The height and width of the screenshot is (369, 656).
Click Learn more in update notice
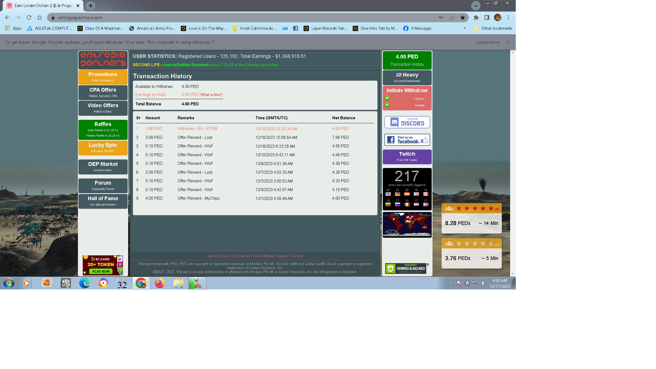point(488,42)
